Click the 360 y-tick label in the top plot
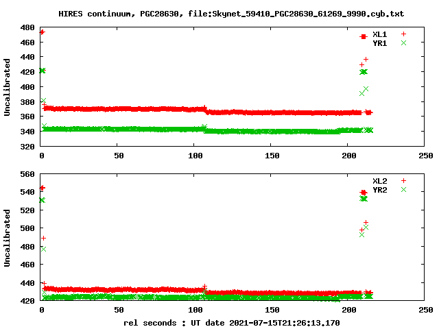This screenshot has height=329, width=439. point(27,117)
